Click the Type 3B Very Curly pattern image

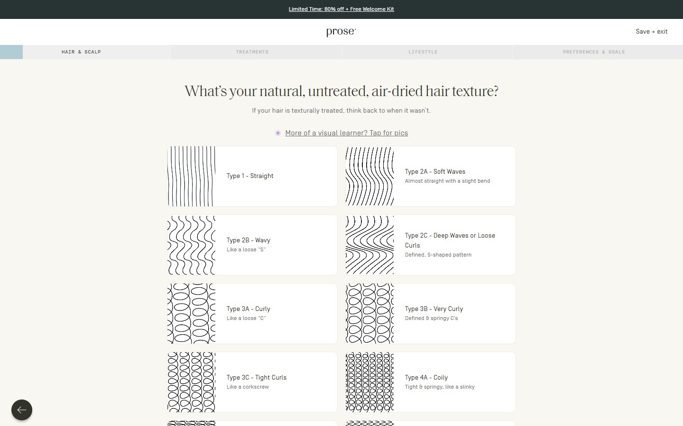370,313
